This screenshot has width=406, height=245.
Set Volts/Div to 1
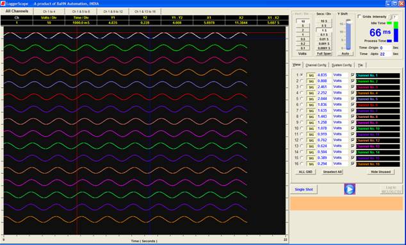[303, 35]
